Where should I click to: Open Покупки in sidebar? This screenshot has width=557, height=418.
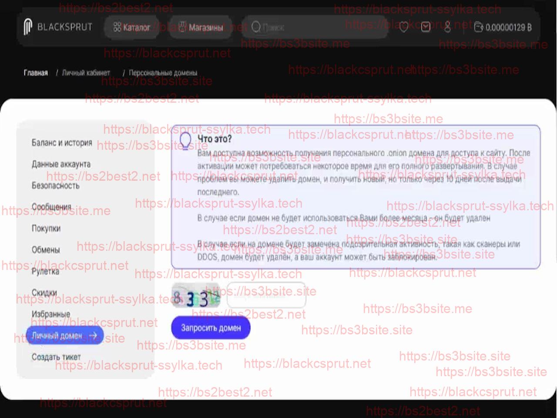(x=46, y=228)
